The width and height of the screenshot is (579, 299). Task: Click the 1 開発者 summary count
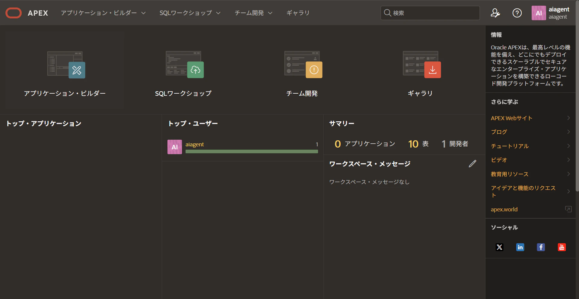coord(455,144)
